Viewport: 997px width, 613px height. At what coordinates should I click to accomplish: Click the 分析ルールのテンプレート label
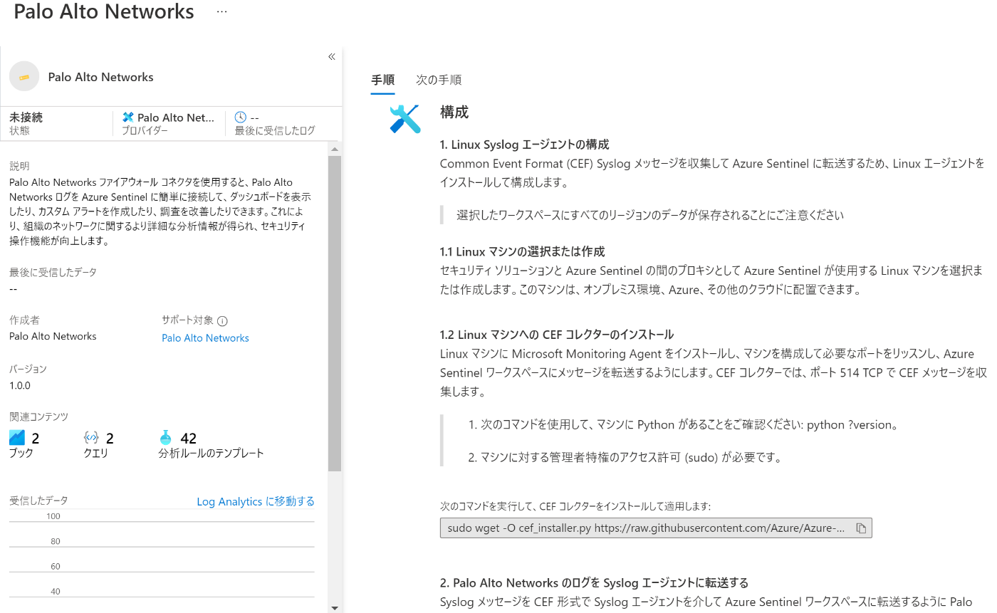coord(211,453)
